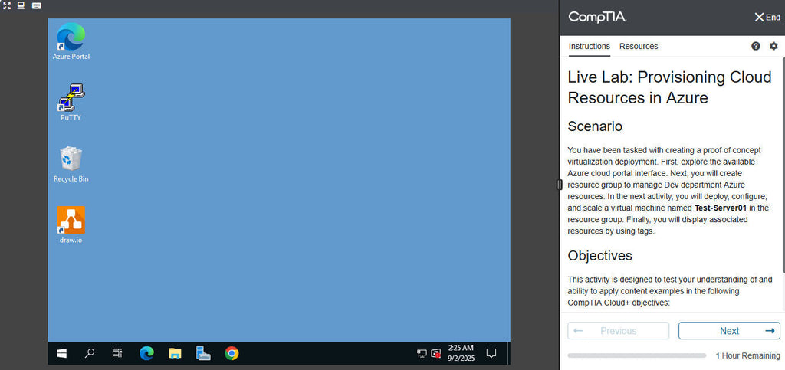The image size is (785, 370).
Task: Click the panel divider collapse handle
Action: 560,185
